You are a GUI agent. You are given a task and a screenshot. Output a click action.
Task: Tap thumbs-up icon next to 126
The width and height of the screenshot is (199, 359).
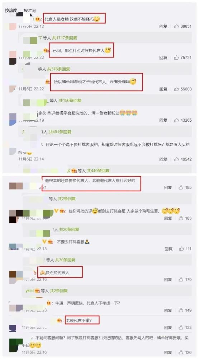(x=181, y=353)
